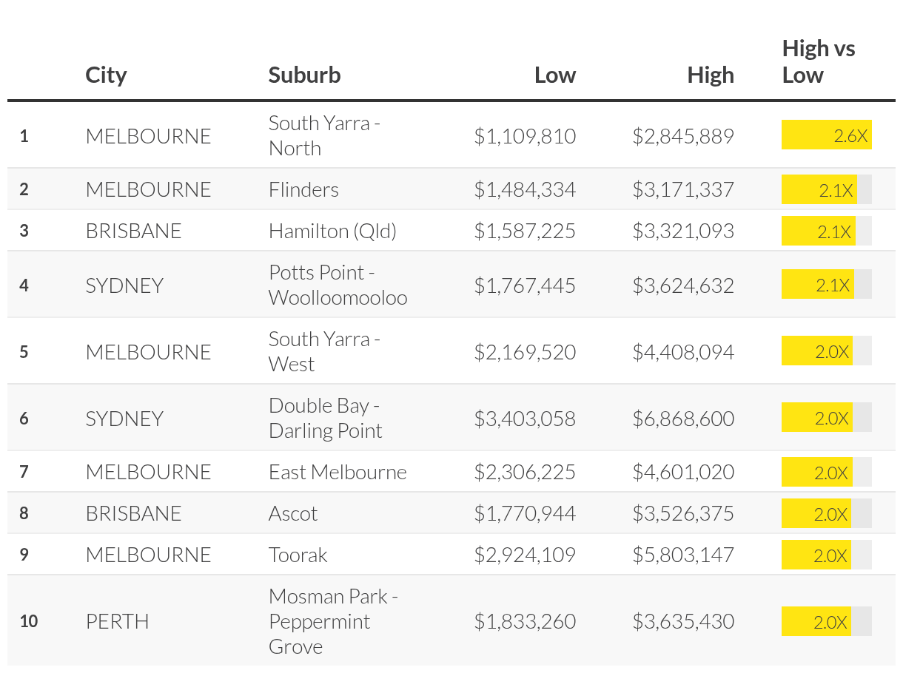
Task: Select the East Melbourne suburb cell
Action: [338, 472]
